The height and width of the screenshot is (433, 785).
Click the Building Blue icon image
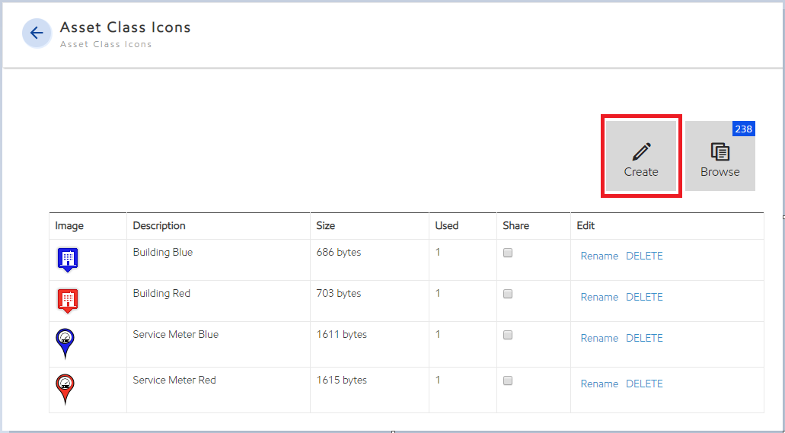[67, 259]
